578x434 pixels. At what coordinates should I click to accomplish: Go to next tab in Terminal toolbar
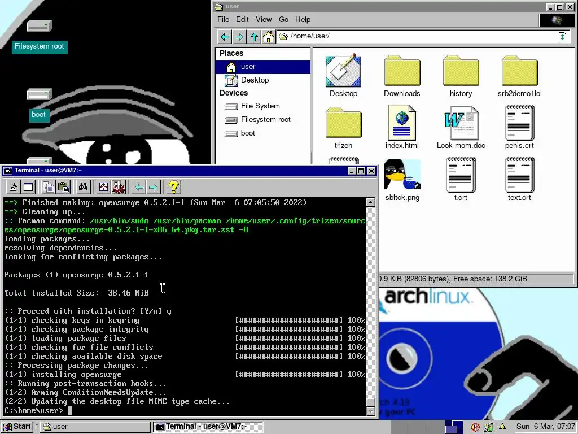tap(154, 187)
